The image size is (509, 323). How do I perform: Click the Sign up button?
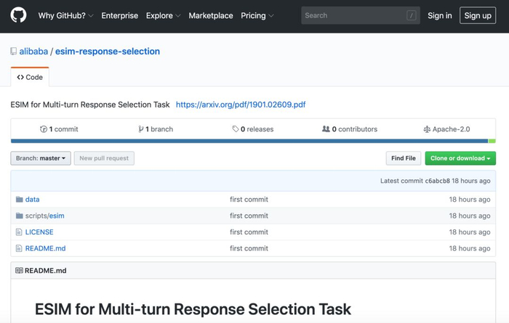tap(478, 15)
